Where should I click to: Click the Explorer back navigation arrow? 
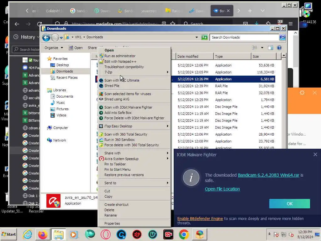pyautogui.click(x=46, y=38)
